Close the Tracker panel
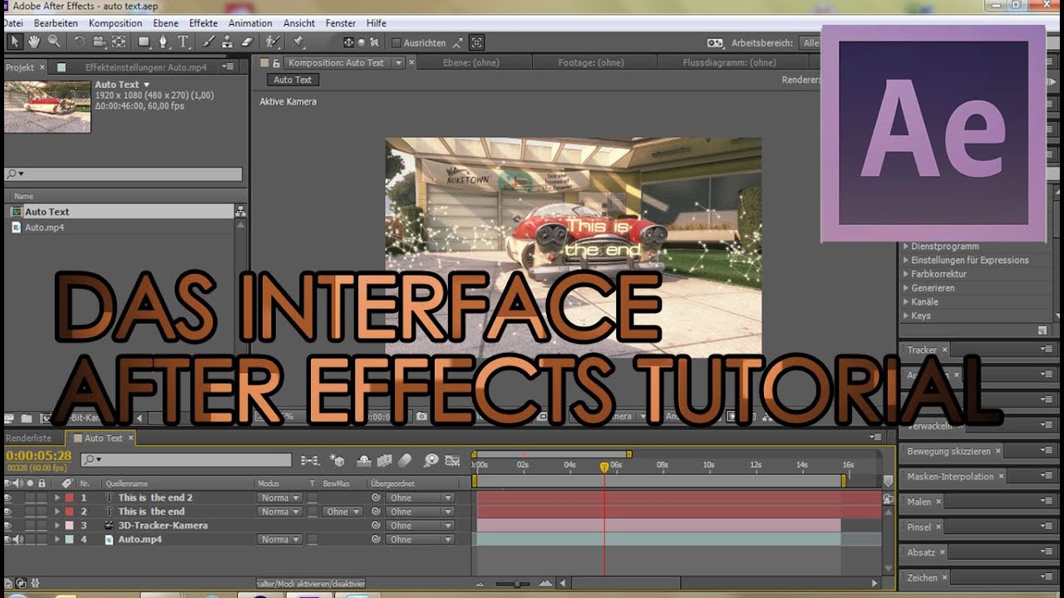This screenshot has height=598, width=1064. [x=945, y=350]
